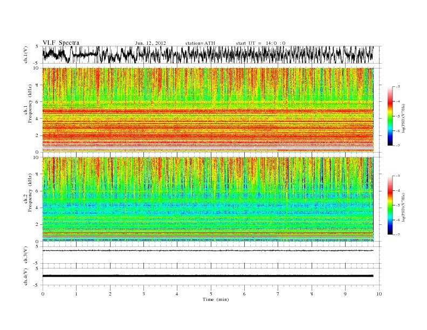Click the ch.1 spectrogram panel

point(208,110)
